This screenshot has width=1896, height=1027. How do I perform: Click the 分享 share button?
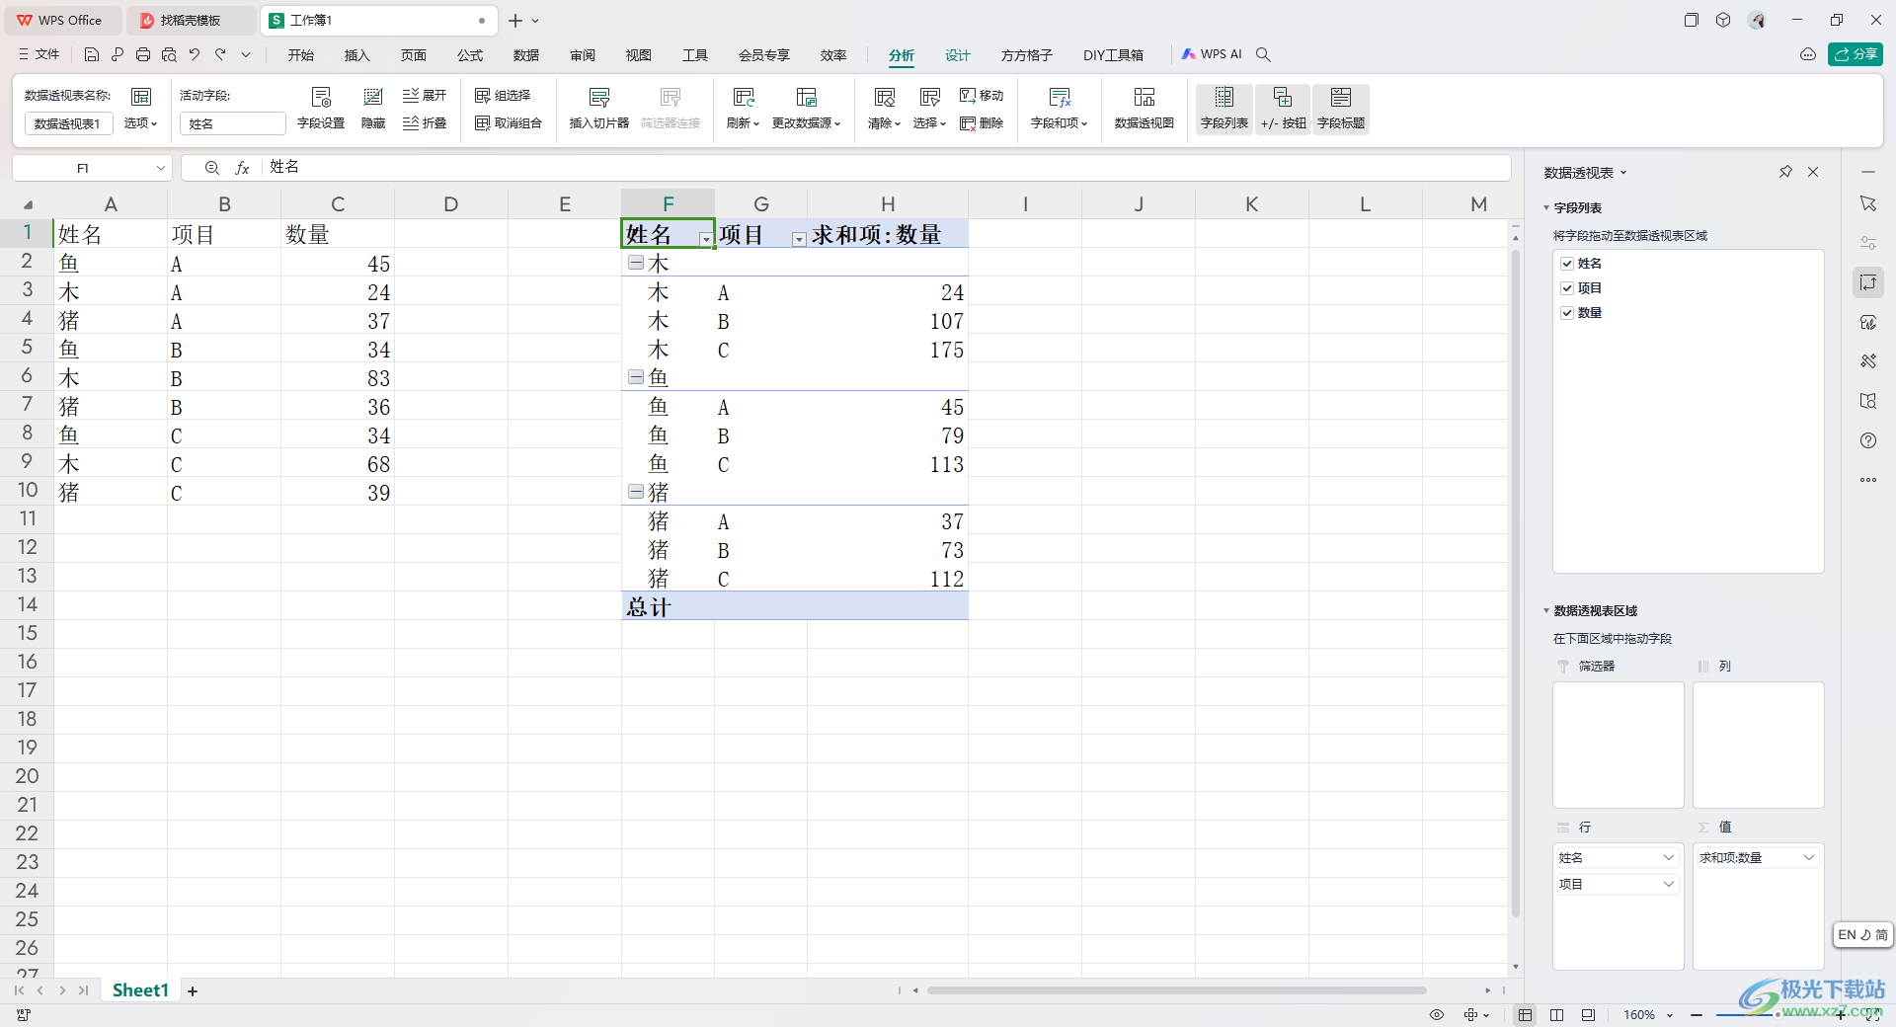(x=1856, y=54)
